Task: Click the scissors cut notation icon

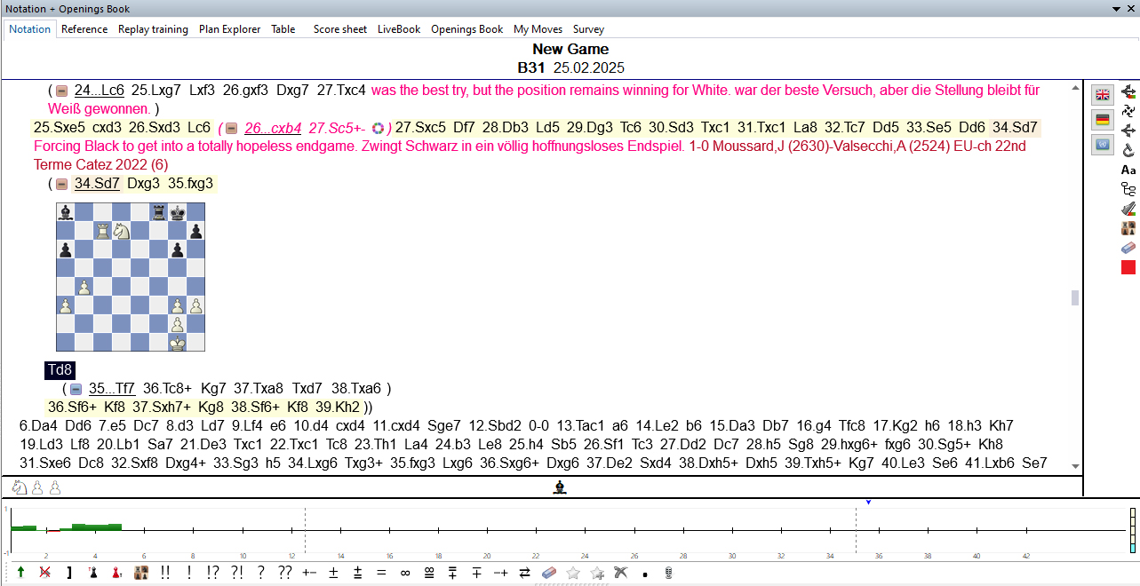Action: (619, 573)
